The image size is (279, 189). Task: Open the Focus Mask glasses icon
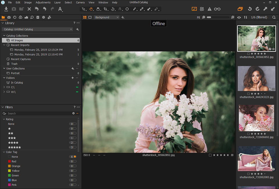[x=217, y=9]
